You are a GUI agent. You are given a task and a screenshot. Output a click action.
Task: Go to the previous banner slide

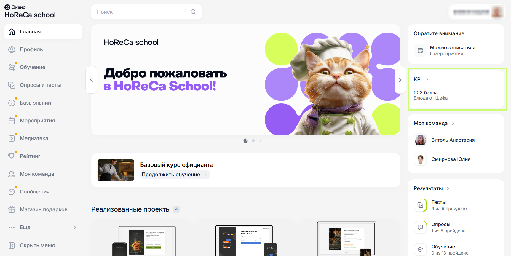pos(91,80)
